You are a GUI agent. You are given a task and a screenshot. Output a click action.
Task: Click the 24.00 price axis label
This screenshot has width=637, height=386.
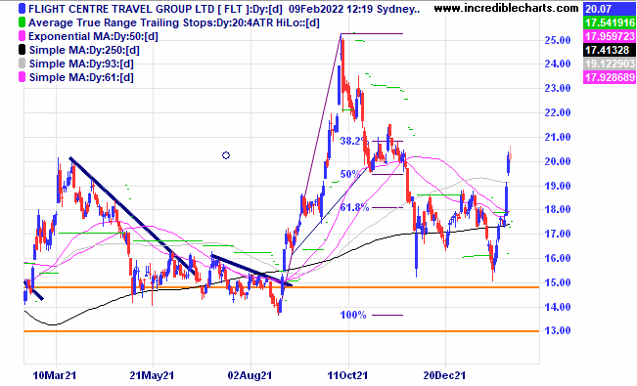[558, 64]
